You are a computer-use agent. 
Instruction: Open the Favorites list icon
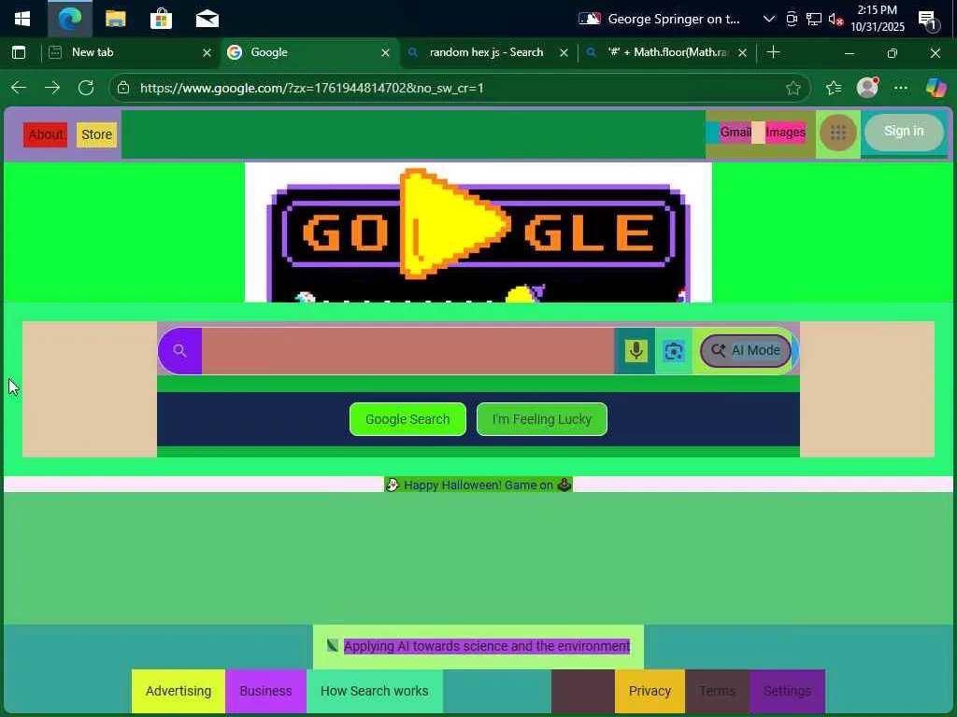point(834,89)
